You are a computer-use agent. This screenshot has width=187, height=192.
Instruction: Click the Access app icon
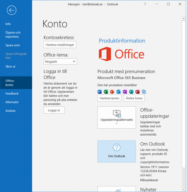(x=137, y=92)
